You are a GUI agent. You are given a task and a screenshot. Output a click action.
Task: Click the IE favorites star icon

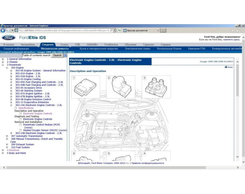236,30
